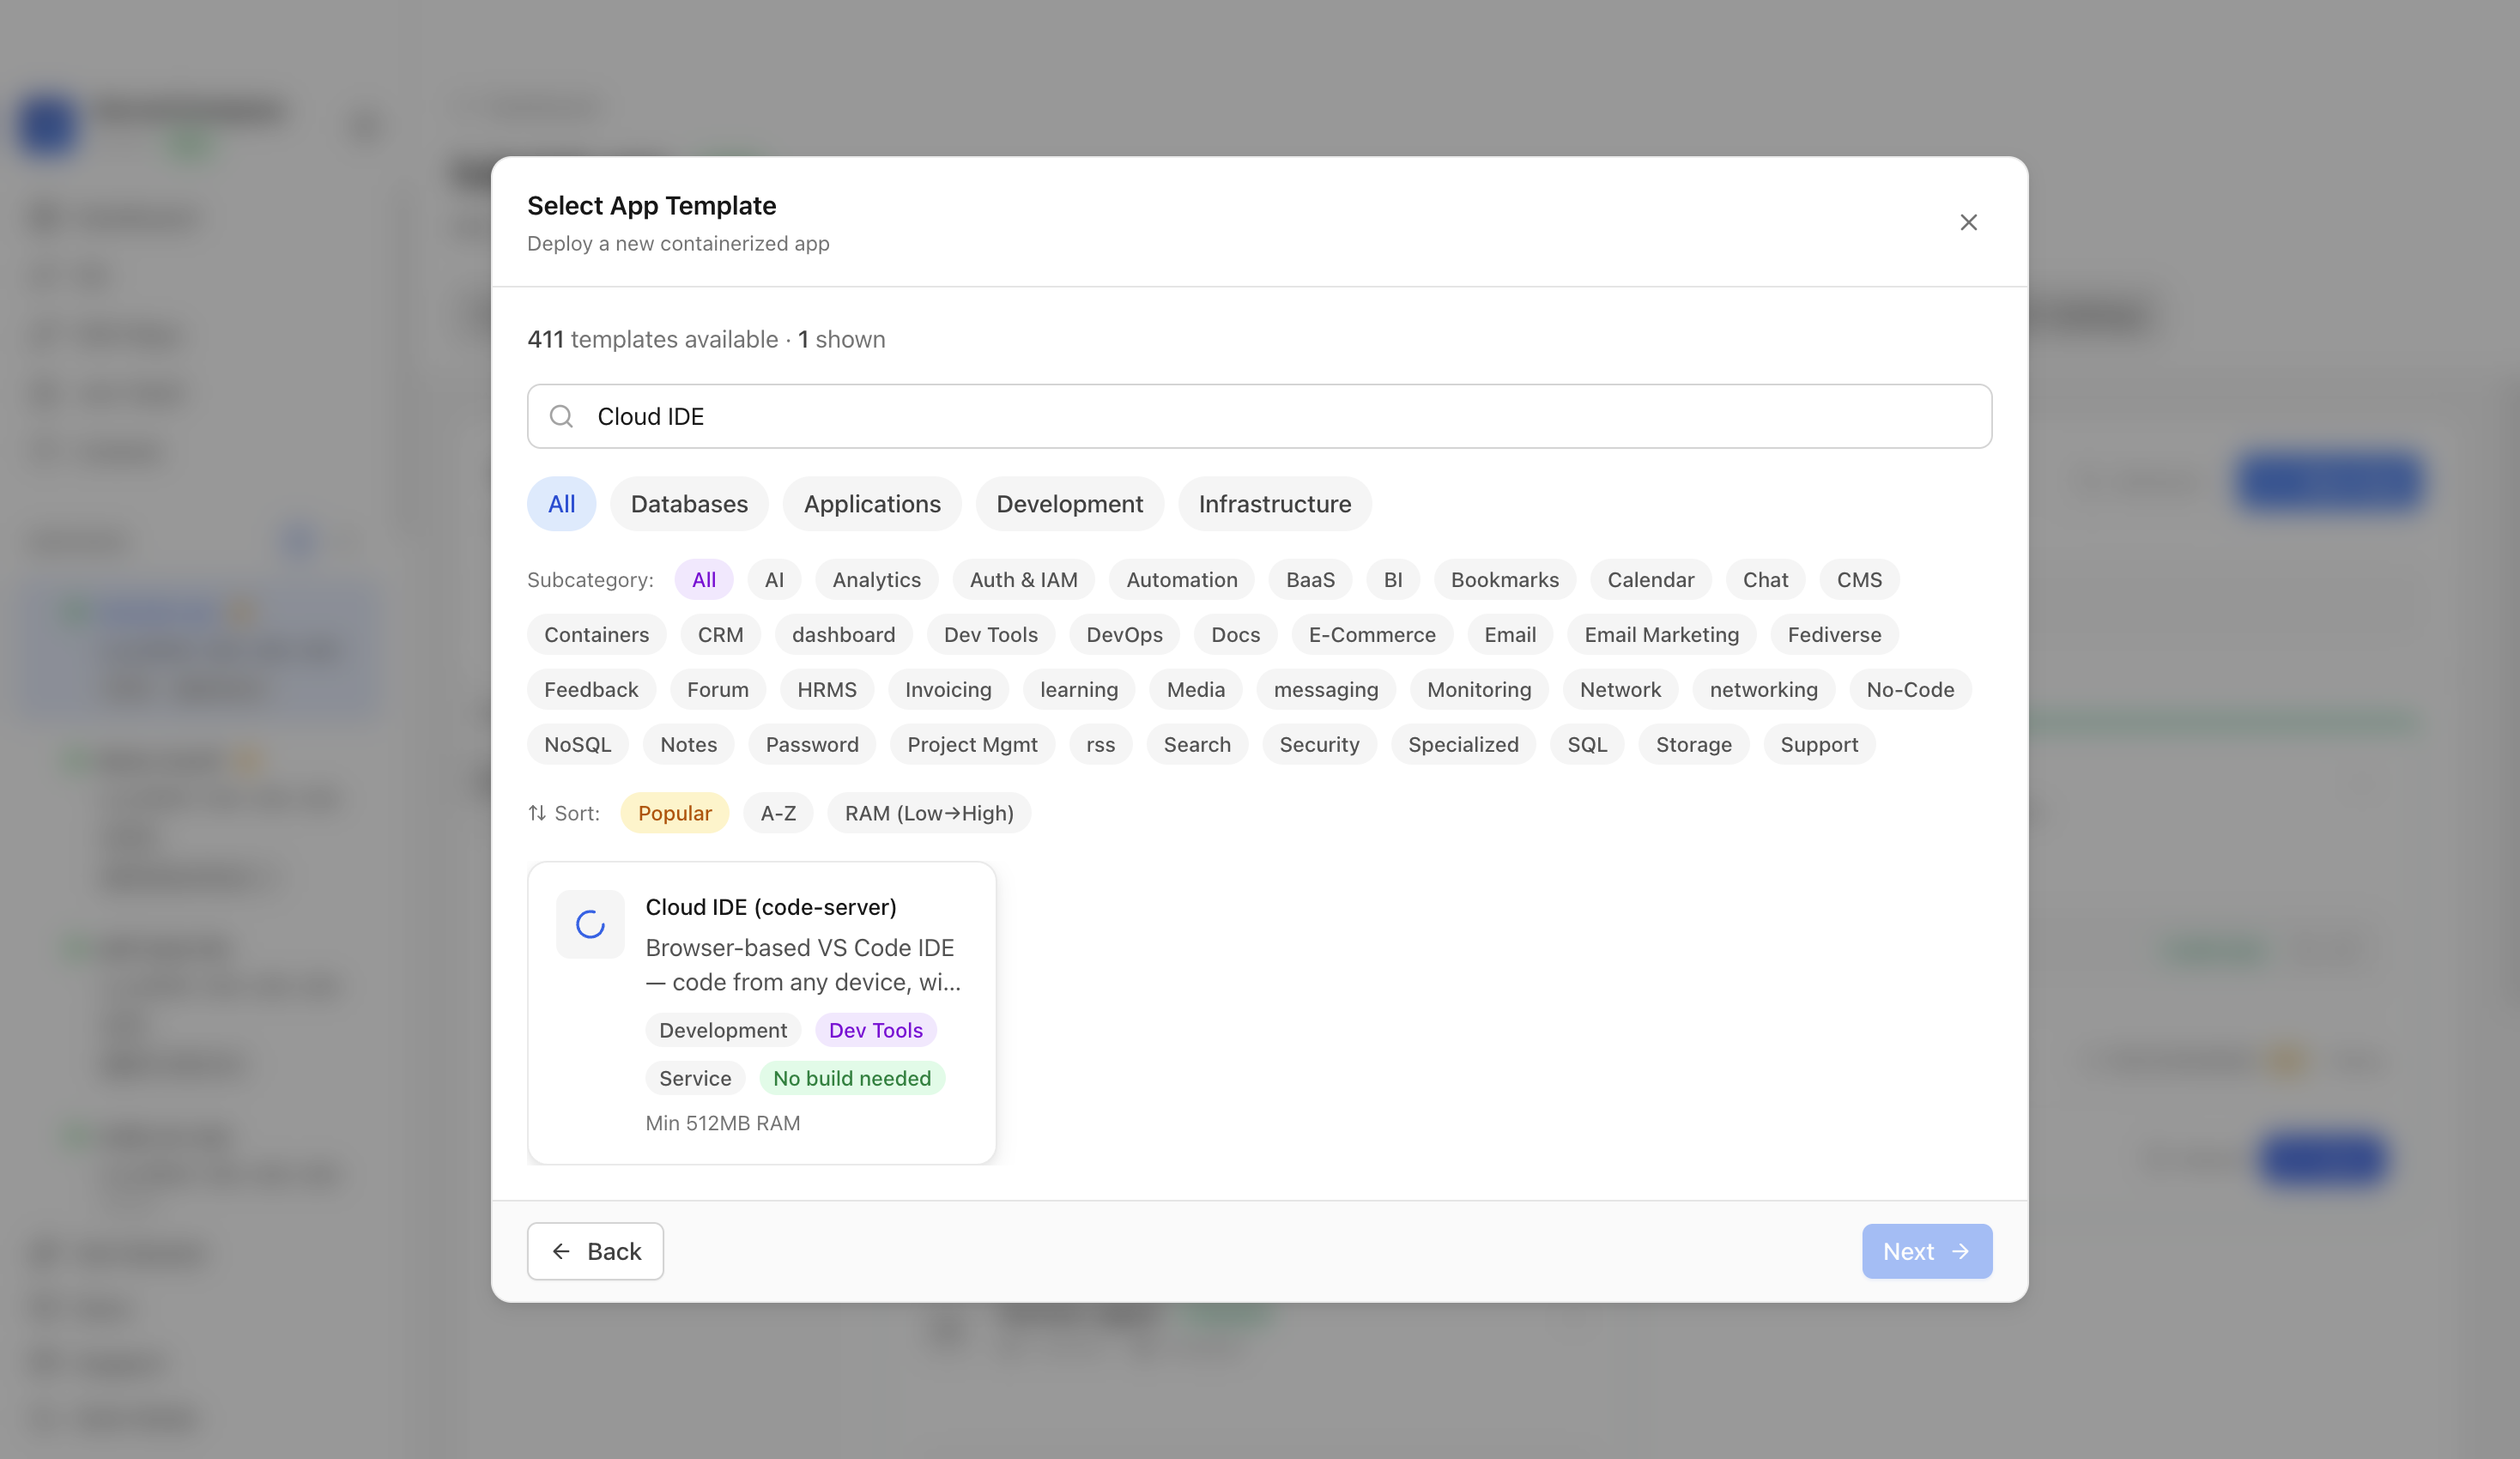Click the Back button
Image resolution: width=2520 pixels, height=1459 pixels.
(595, 1252)
